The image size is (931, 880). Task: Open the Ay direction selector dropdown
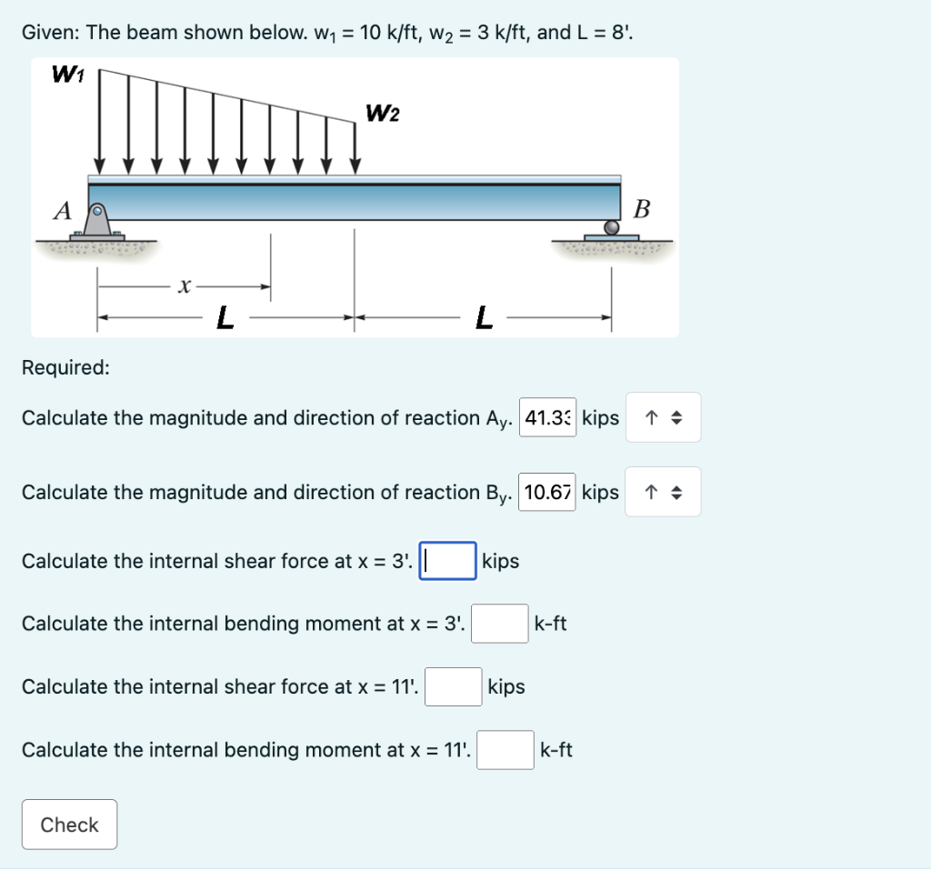tap(663, 417)
